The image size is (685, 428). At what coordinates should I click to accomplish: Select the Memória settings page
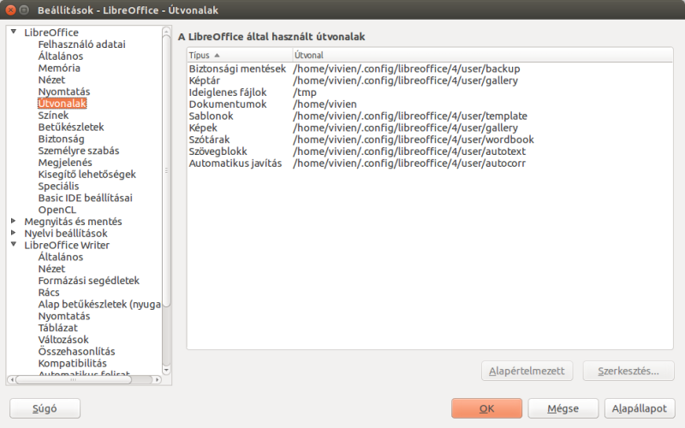(59, 68)
